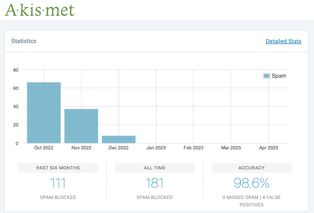Image resolution: width=314 pixels, height=213 pixels.
Task: Click the 60 y-axis label
Action: click(x=16, y=88)
